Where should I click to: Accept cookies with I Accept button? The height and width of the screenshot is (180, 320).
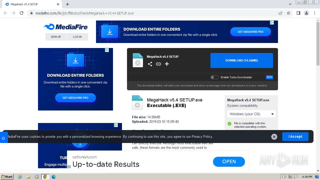coord(295,136)
